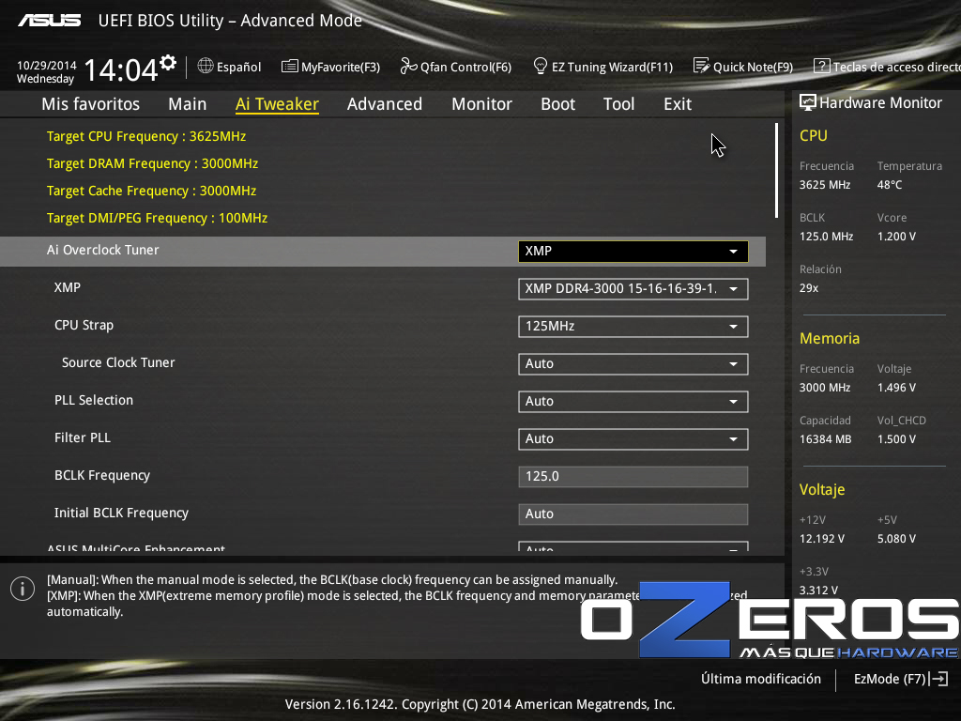Switch to the Main tab
This screenshot has width=961, height=721.
click(188, 103)
